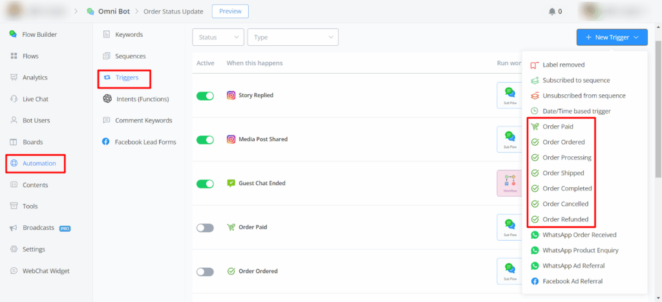Click the Instagram icon beside Story Replied
This screenshot has width=662, height=302.
231,96
